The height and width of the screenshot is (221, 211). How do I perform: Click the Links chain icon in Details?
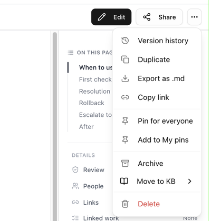[x=75, y=203]
